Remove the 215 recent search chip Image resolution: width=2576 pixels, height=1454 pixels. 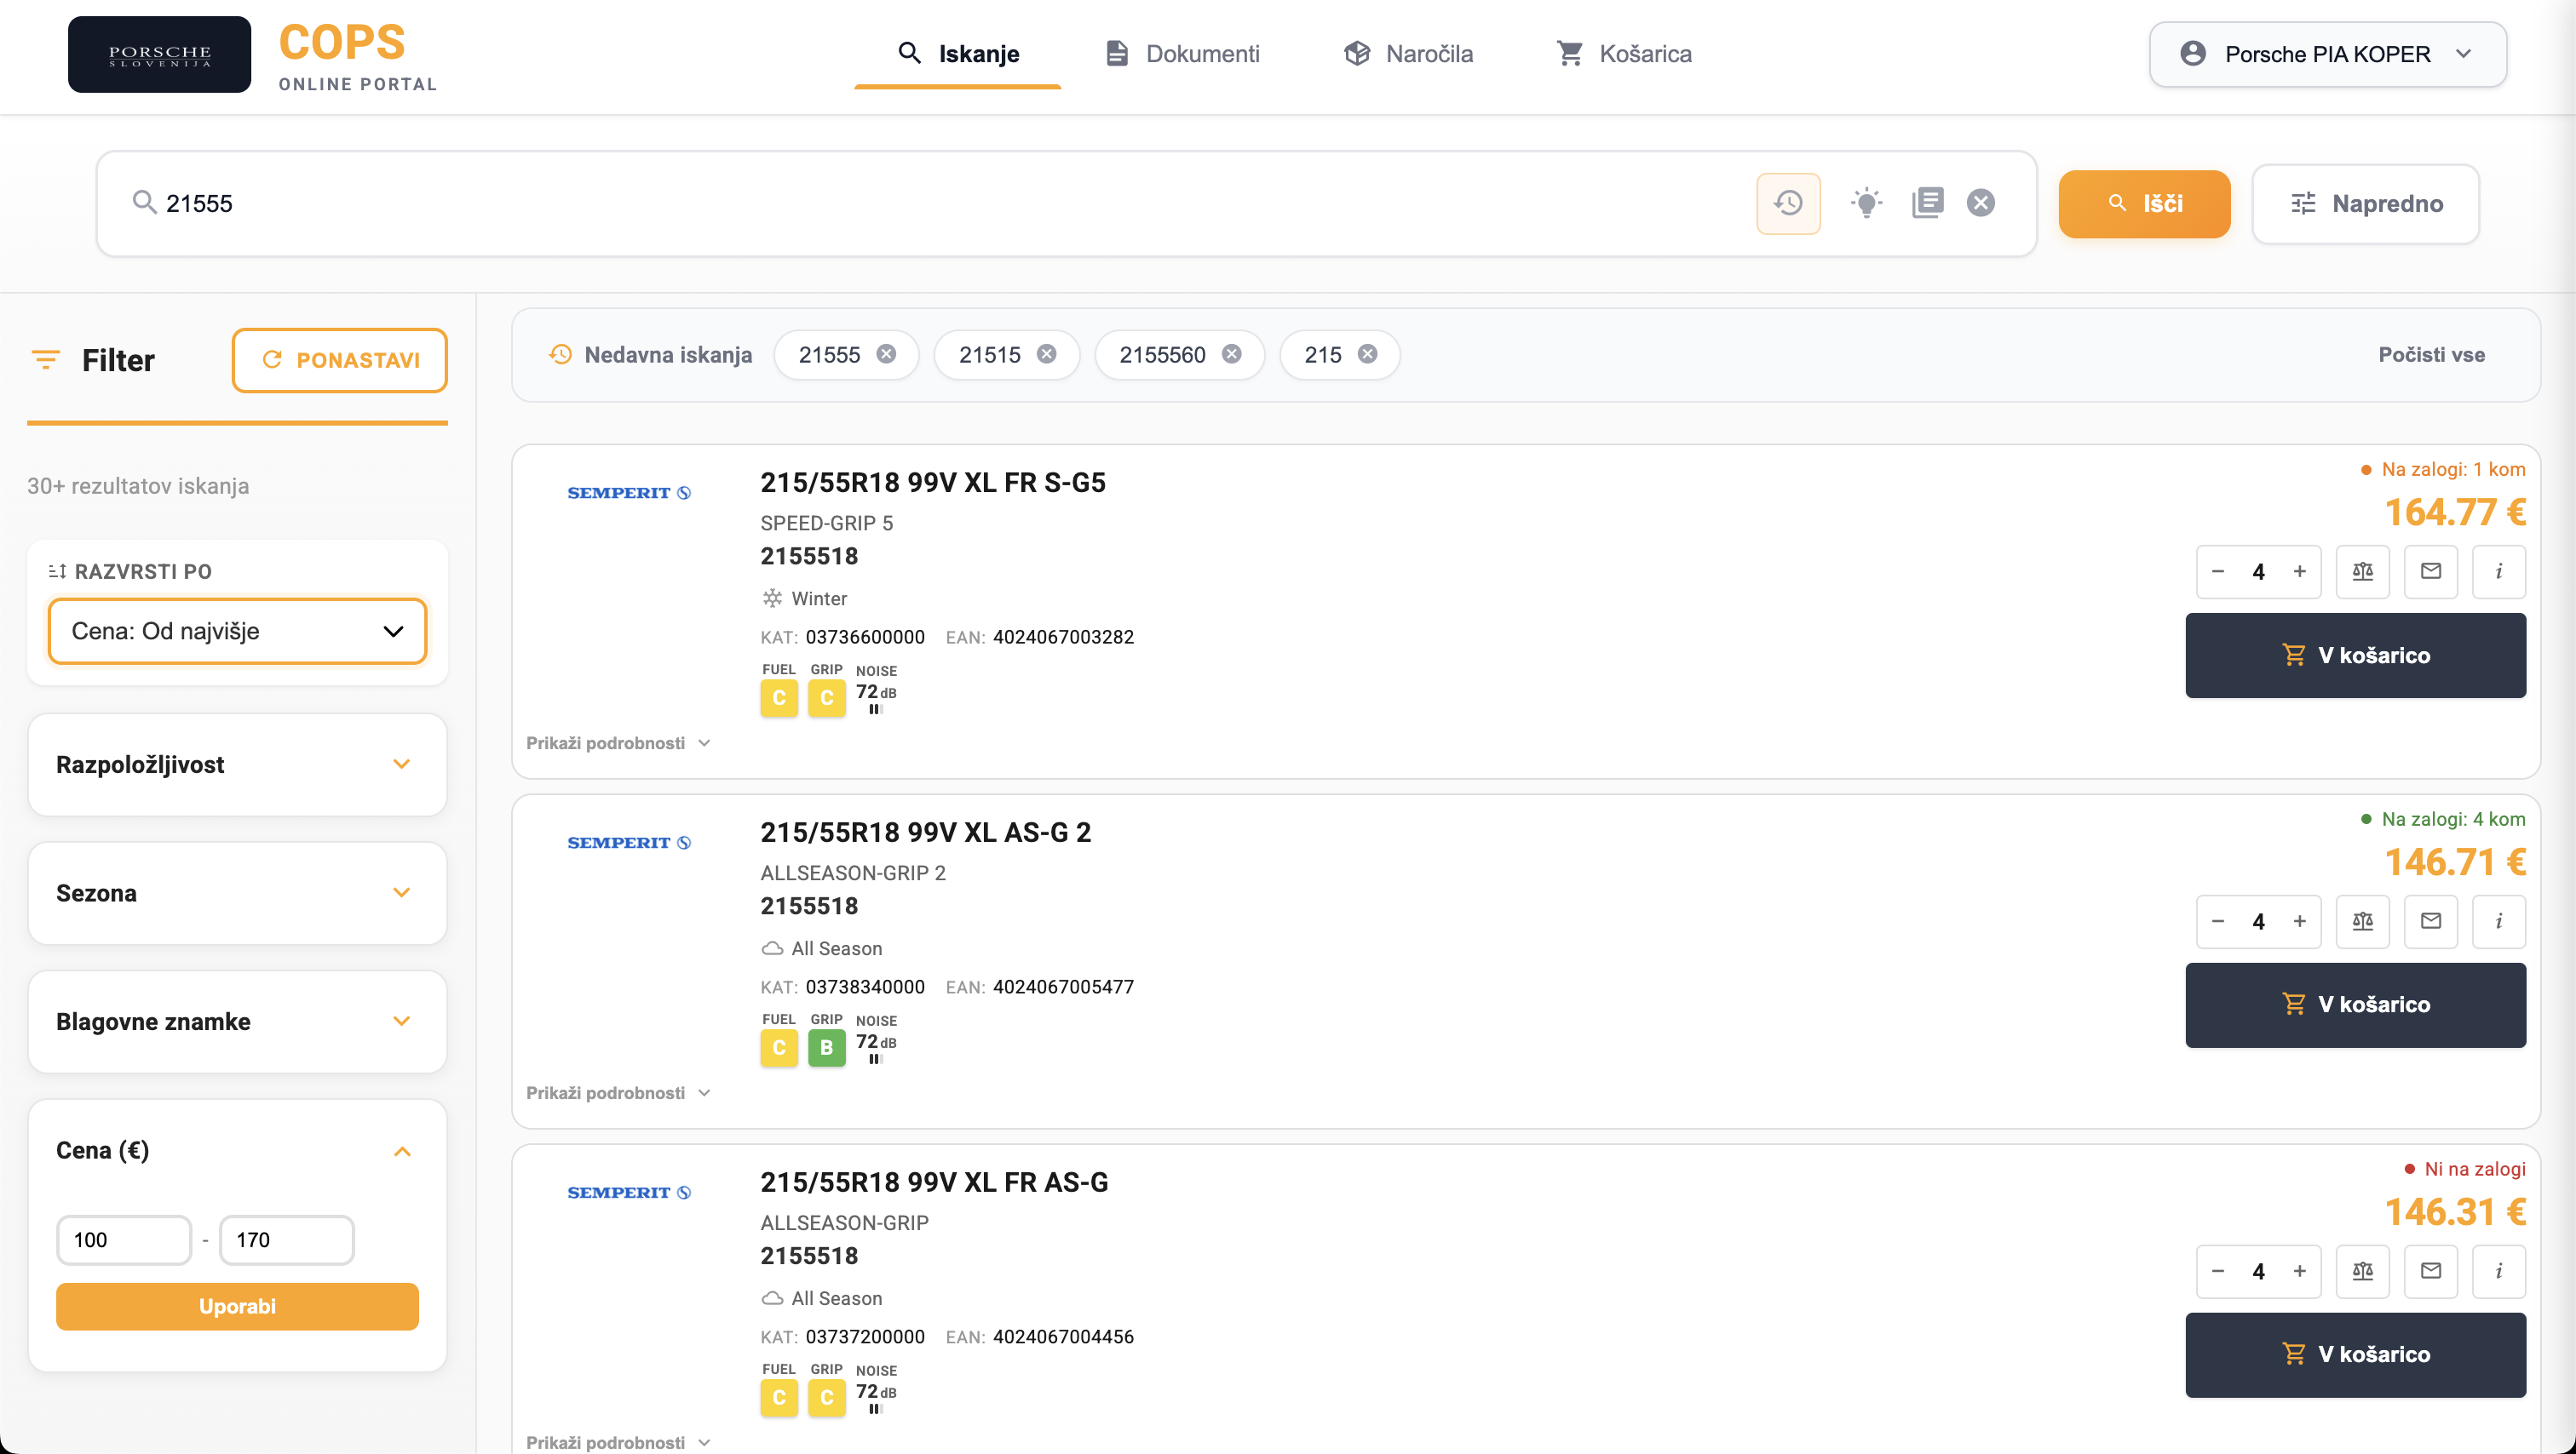click(x=1367, y=355)
